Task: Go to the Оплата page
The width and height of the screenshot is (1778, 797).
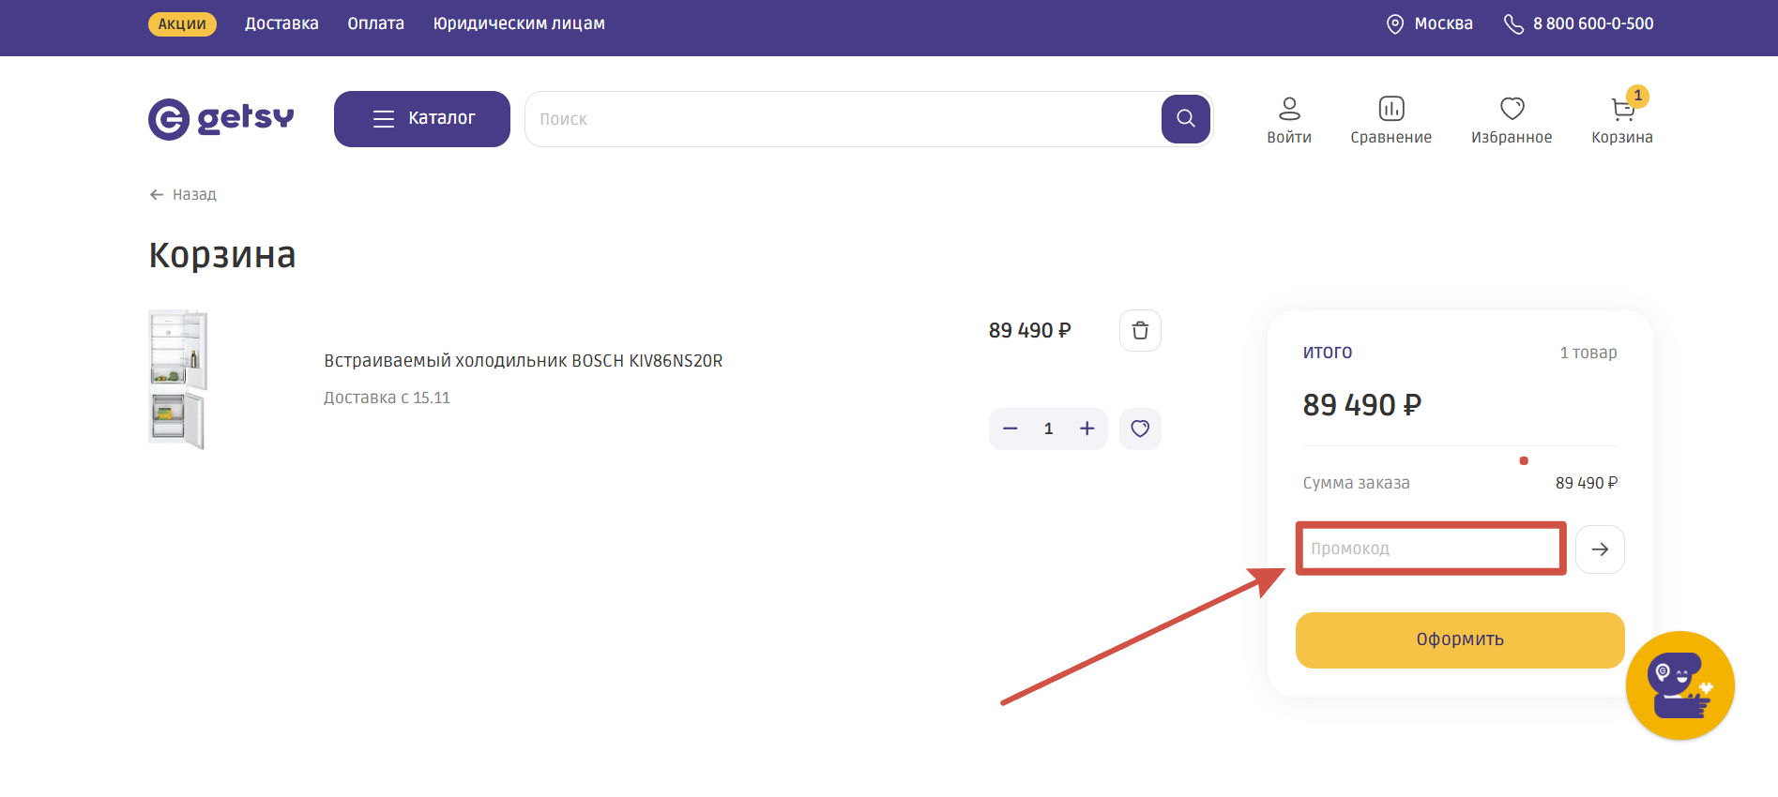Action: [375, 23]
